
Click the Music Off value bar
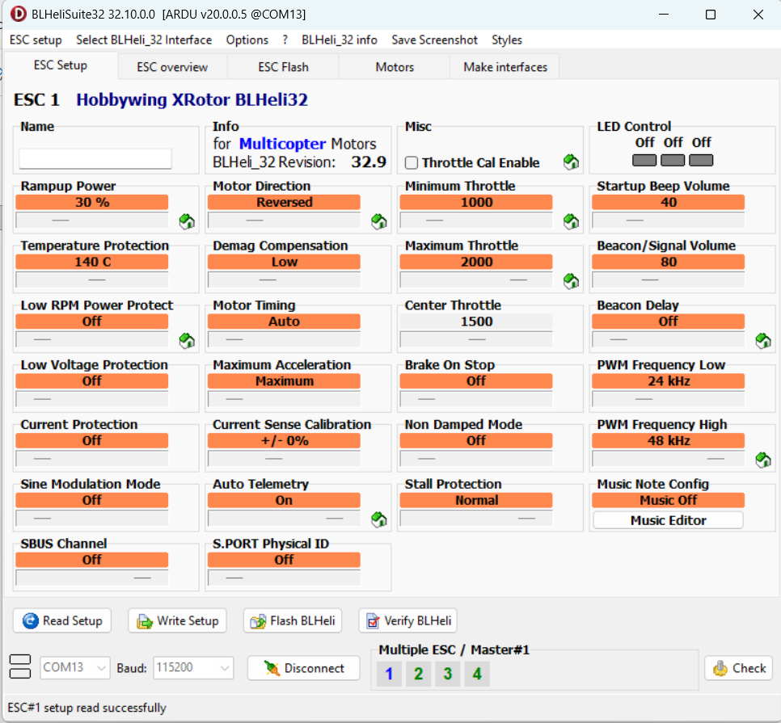(668, 500)
